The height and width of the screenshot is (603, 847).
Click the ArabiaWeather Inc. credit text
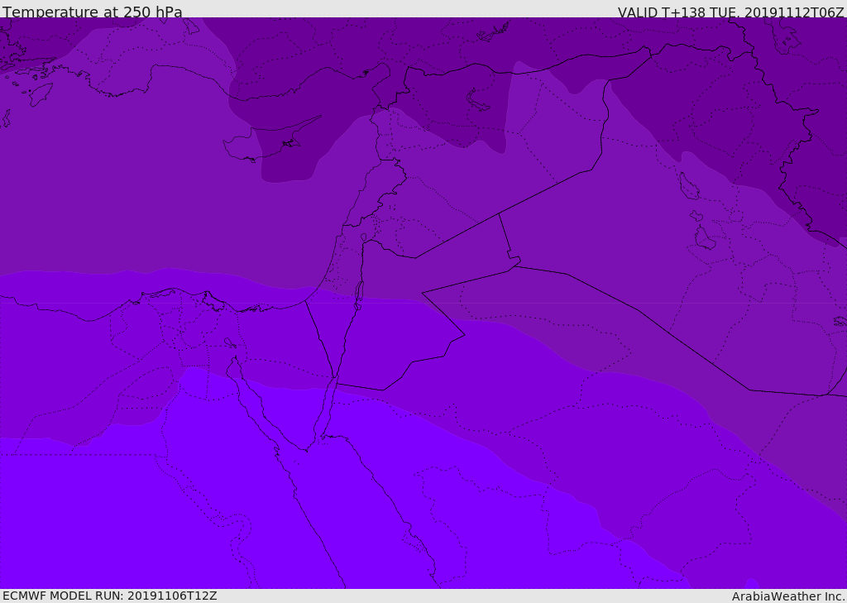(x=788, y=596)
